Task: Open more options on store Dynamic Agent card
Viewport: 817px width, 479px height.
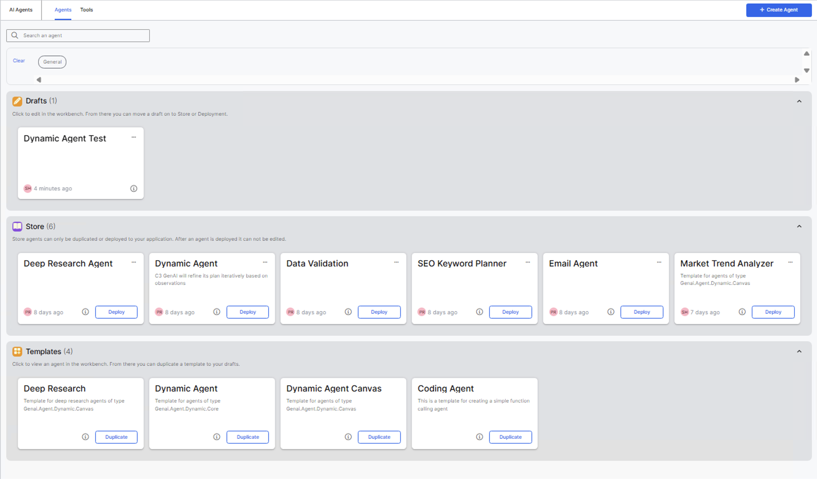Action: [265, 262]
